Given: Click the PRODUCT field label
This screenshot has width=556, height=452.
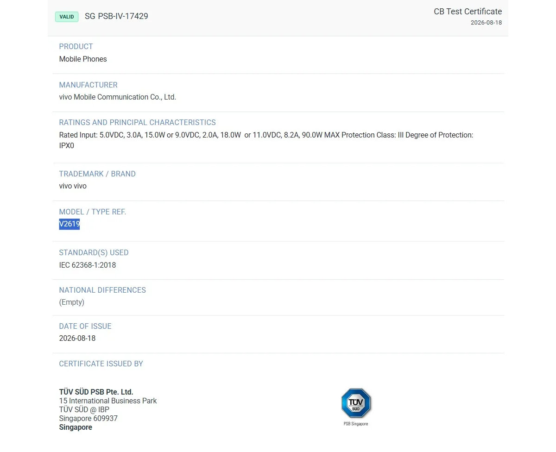Looking at the screenshot, I should click(76, 46).
